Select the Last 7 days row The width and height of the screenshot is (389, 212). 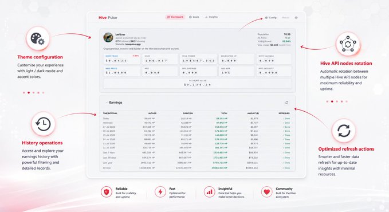(x=198, y=152)
